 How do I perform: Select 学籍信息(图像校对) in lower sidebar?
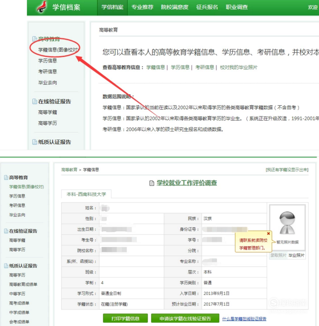tap(26, 187)
